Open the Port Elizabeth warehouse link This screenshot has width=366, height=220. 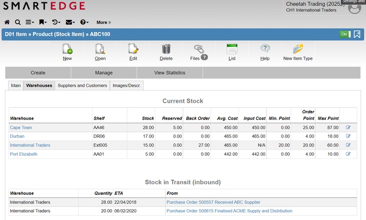tap(23, 154)
